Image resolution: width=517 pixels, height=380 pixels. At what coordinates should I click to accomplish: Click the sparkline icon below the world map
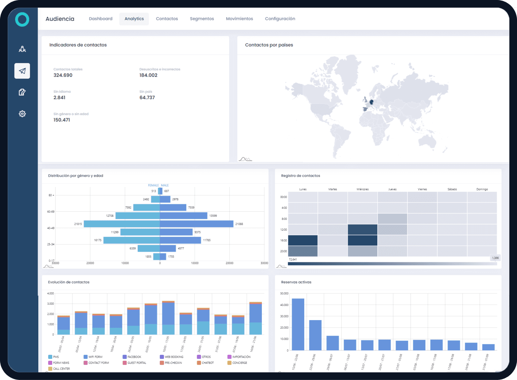[x=245, y=158]
